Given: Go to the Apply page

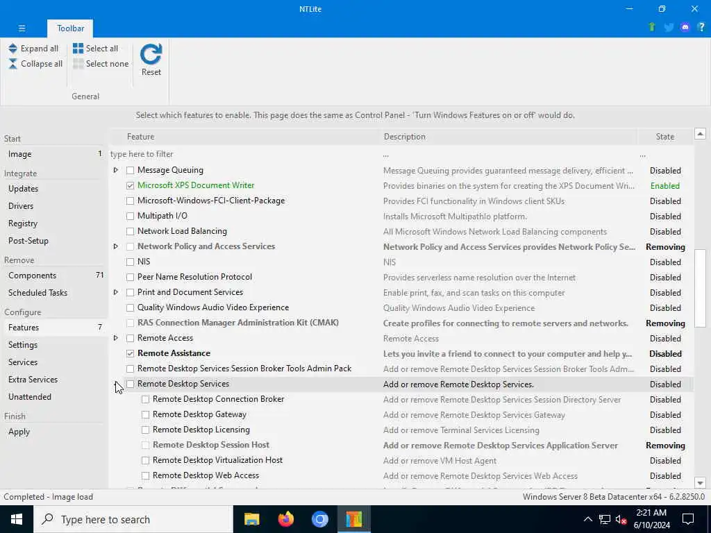Looking at the screenshot, I should click(54, 432).
